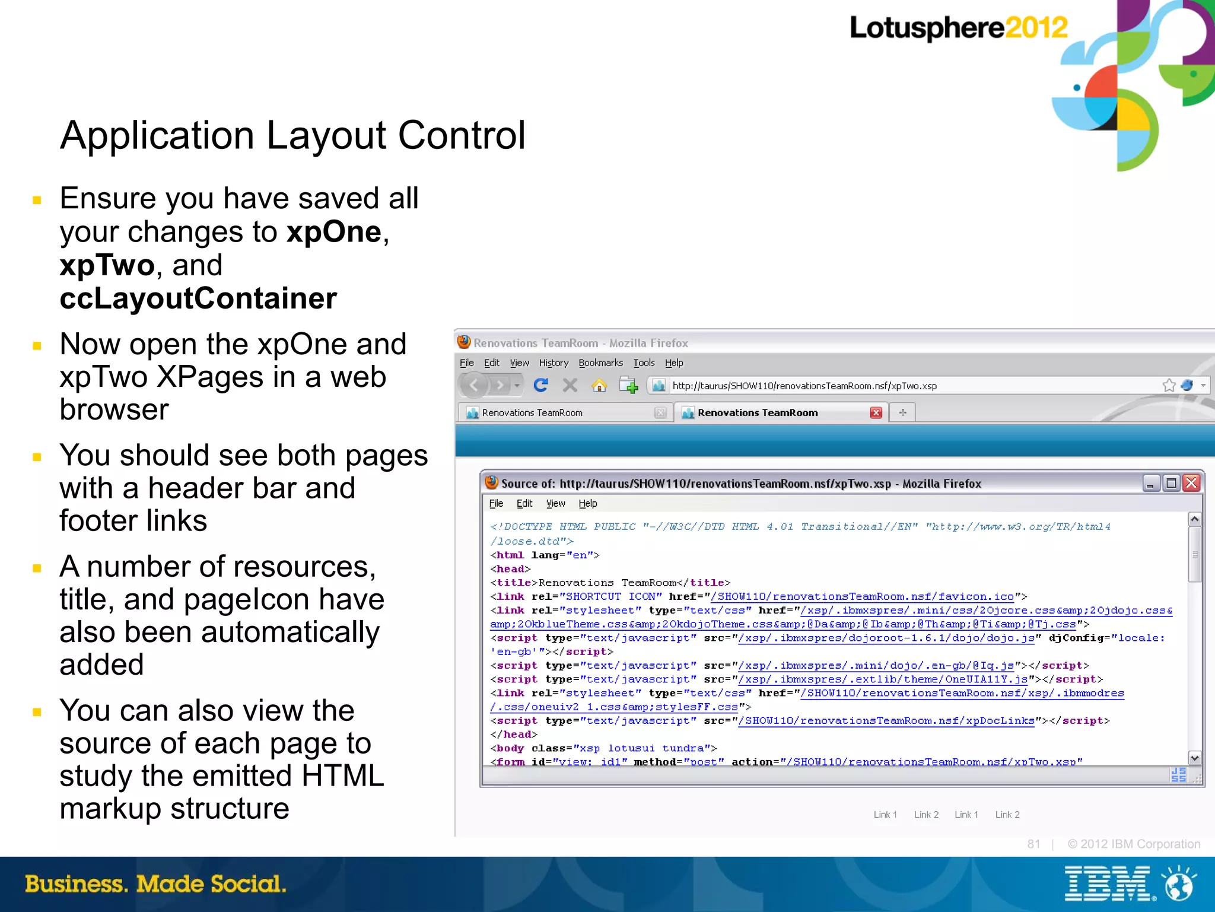Viewport: 1215px width, 912px height.
Task: Click the stop loading X icon
Action: [x=570, y=385]
